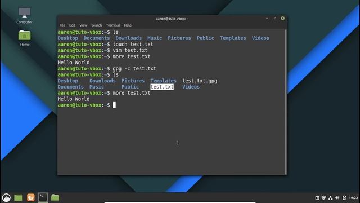Open the Search menu in the terminal

(96, 25)
